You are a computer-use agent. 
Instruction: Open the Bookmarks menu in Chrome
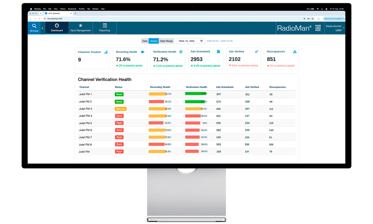point(72,9)
